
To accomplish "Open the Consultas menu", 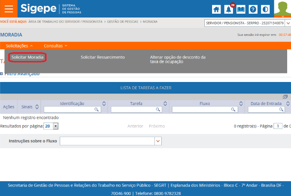I will [55, 46].
